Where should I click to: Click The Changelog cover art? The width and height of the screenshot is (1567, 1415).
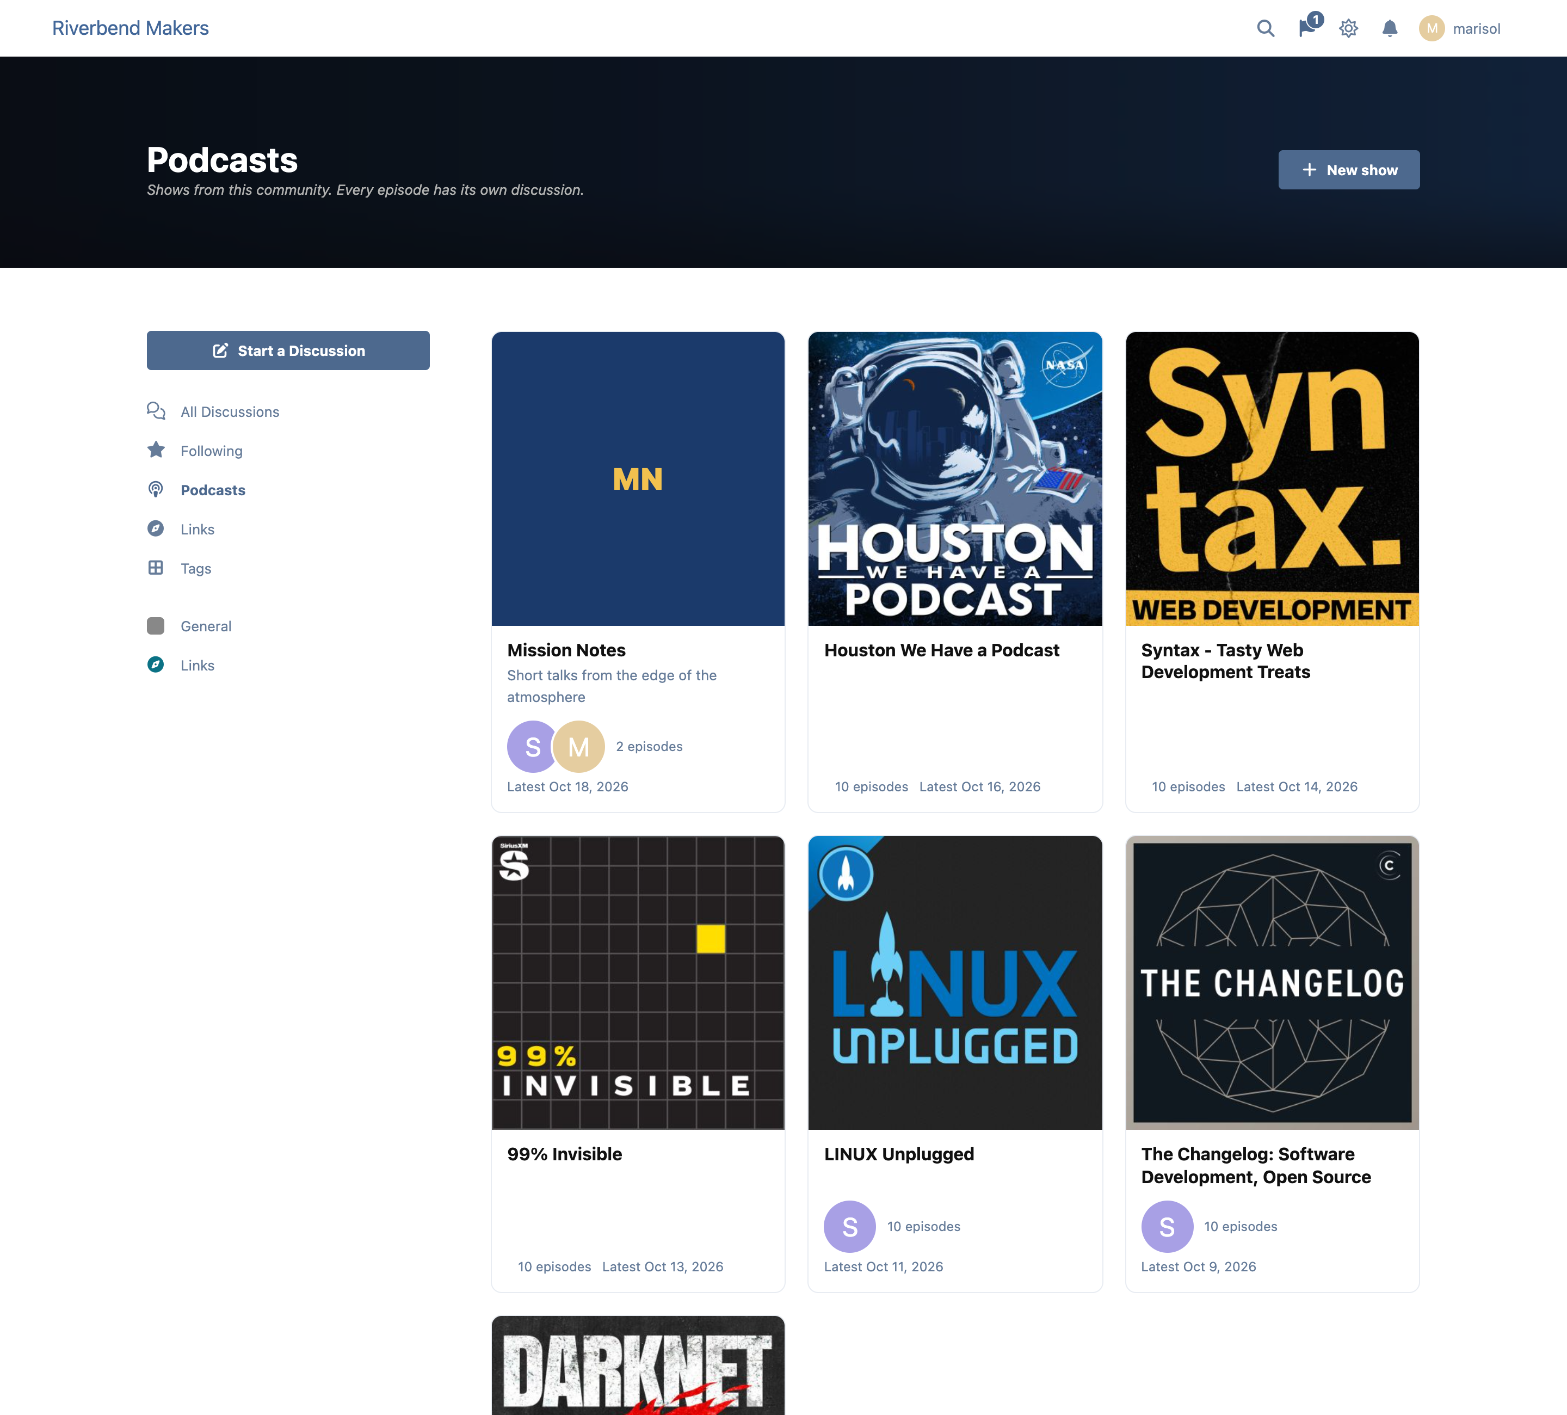click(x=1273, y=983)
